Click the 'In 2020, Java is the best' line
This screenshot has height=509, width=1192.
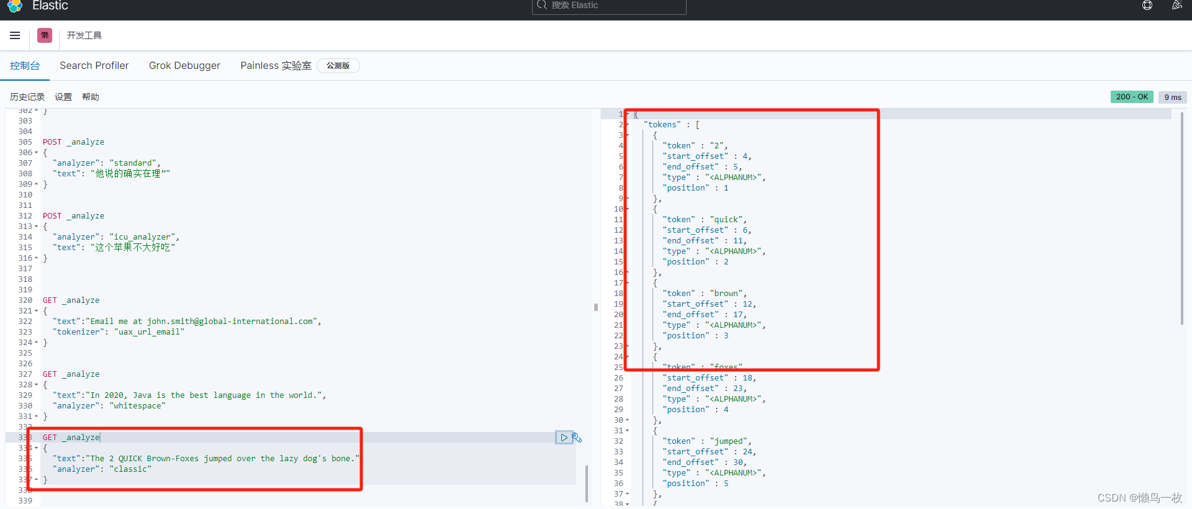pos(189,395)
